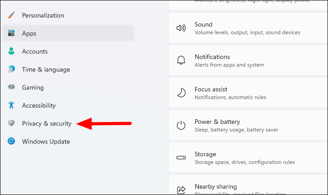328x195 pixels.
Task: Open Privacy & security settings
Action: (46, 123)
